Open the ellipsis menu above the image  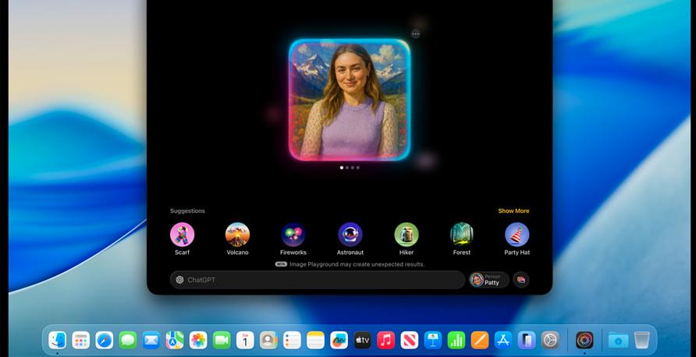pos(415,34)
